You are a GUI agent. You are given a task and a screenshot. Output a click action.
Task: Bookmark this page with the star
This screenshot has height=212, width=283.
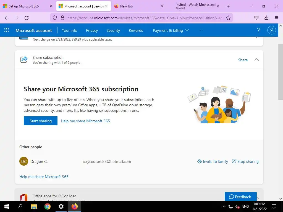228,18
